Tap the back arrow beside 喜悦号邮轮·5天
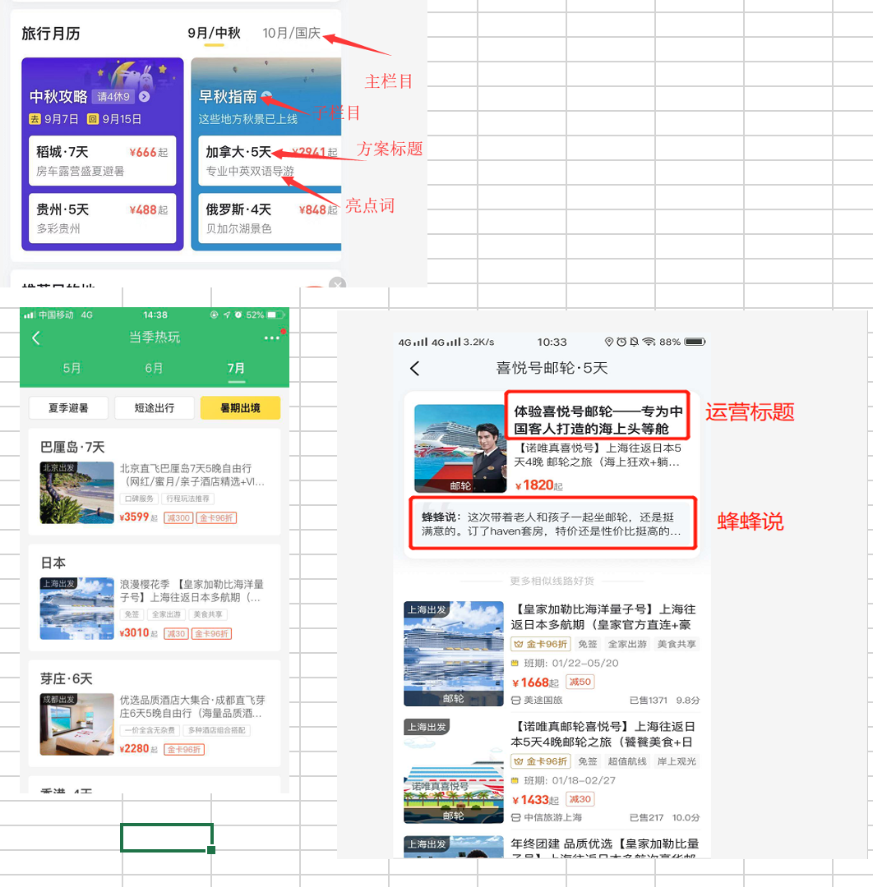The height and width of the screenshot is (887, 873). [x=415, y=369]
